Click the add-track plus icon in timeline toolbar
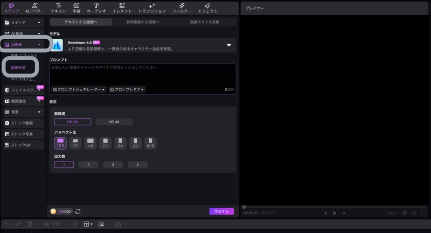 [118, 224]
